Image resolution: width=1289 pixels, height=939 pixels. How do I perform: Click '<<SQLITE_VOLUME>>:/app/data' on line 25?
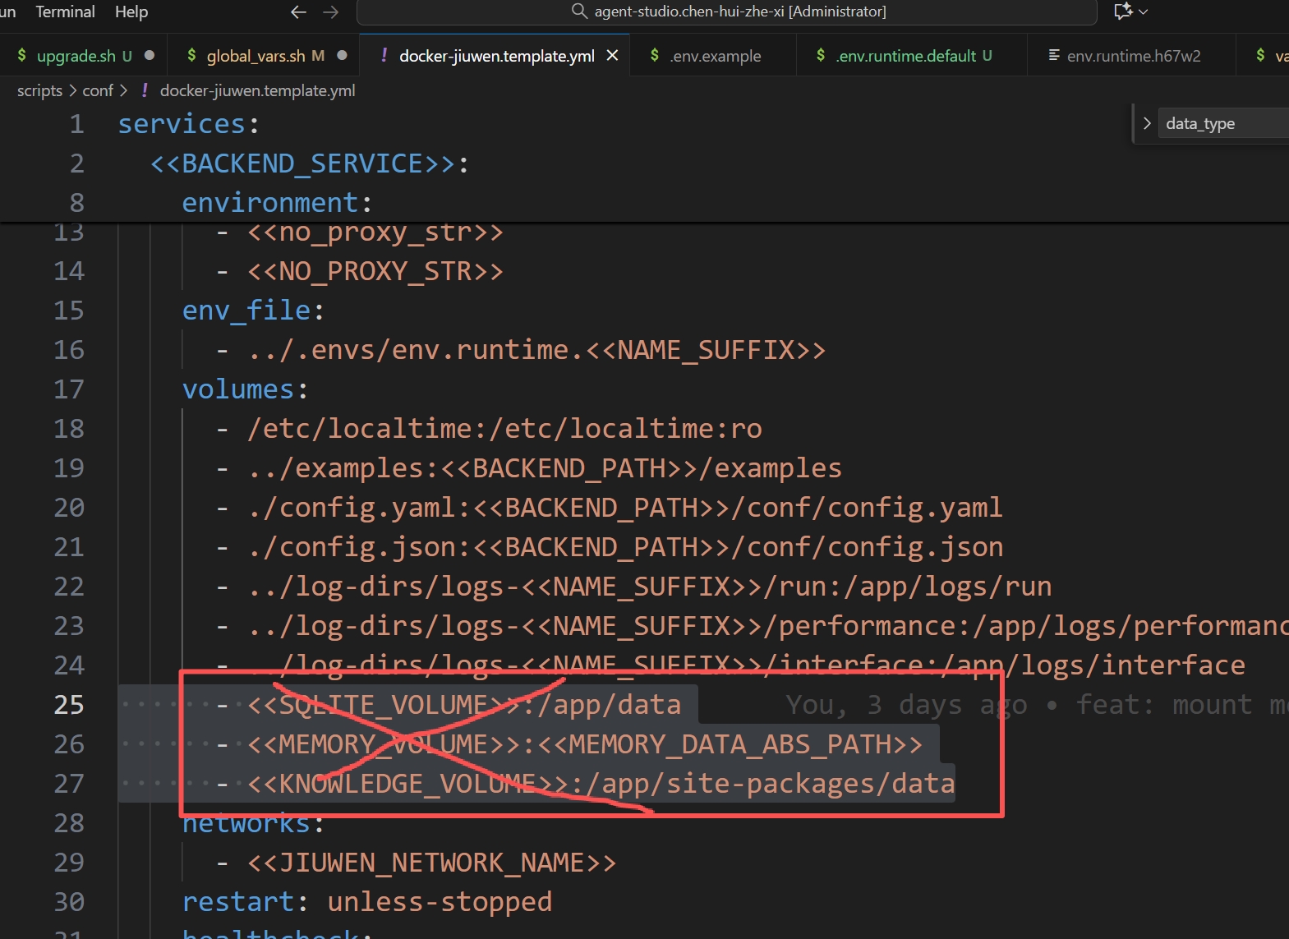coord(464,705)
